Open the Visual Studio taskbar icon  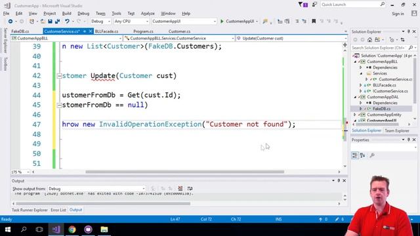tap(56, 229)
